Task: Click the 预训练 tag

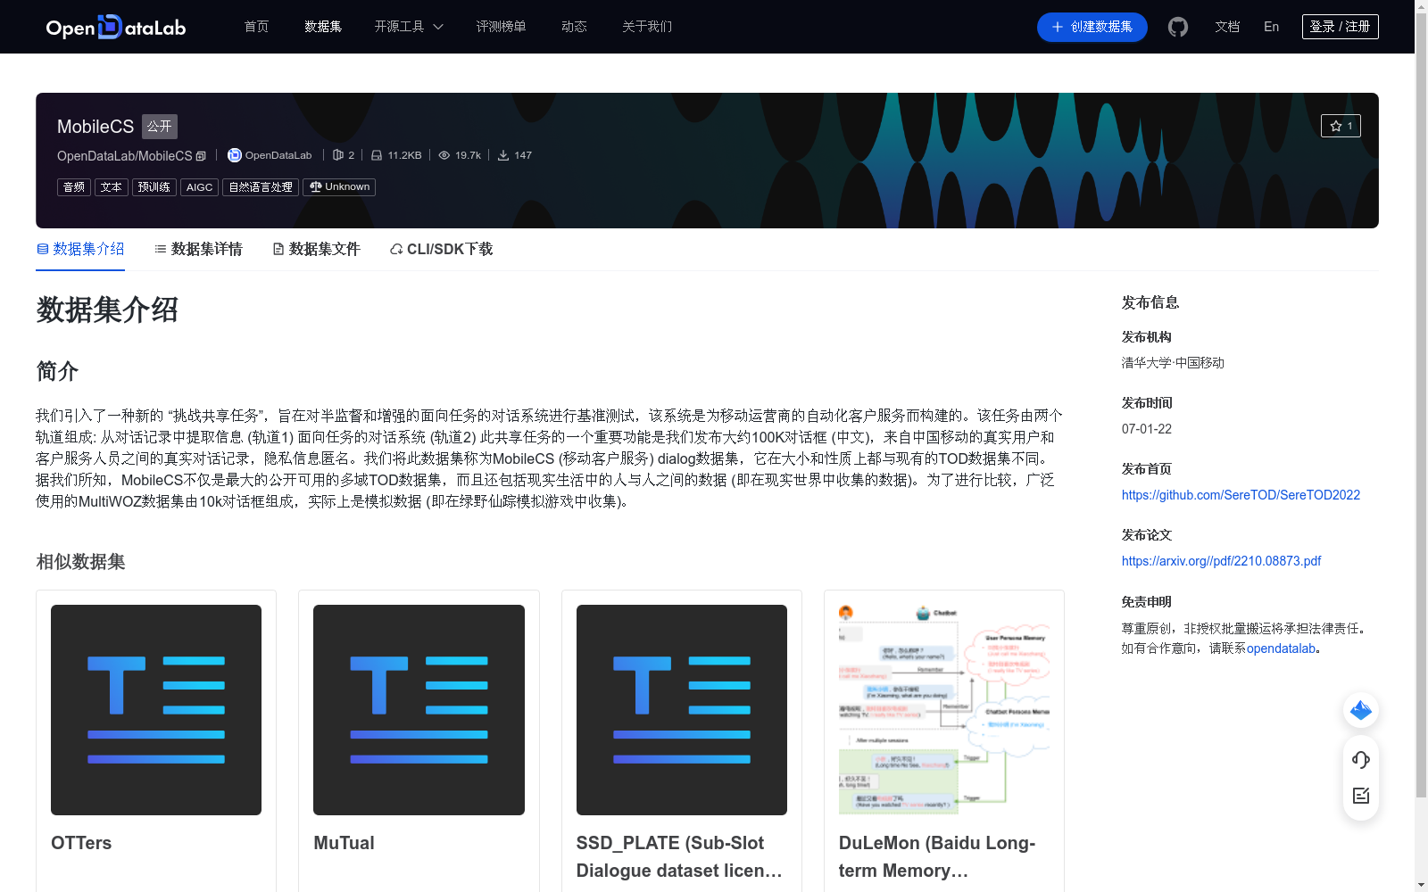Action: [x=154, y=187]
